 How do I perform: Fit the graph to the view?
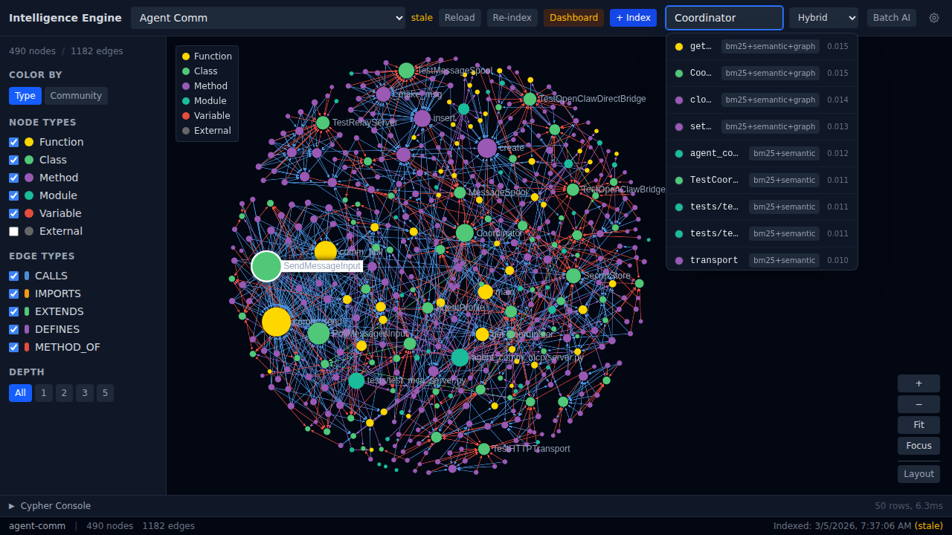coord(918,424)
